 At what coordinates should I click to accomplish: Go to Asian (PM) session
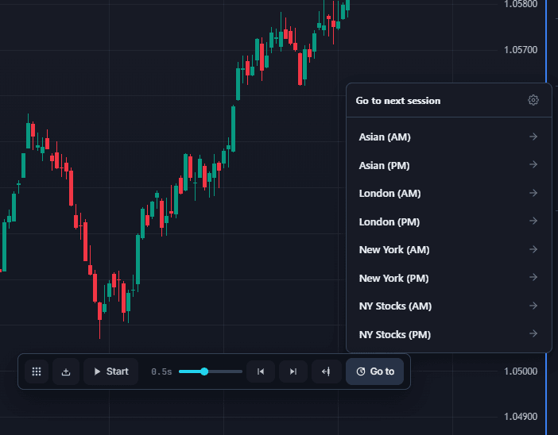449,165
